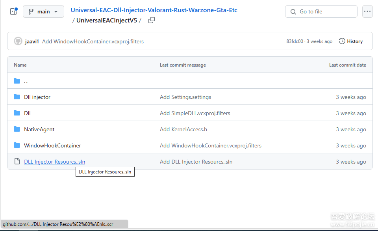This screenshot has height=231, width=378.
Task: Click the Go to file search field
Action: [321, 11]
